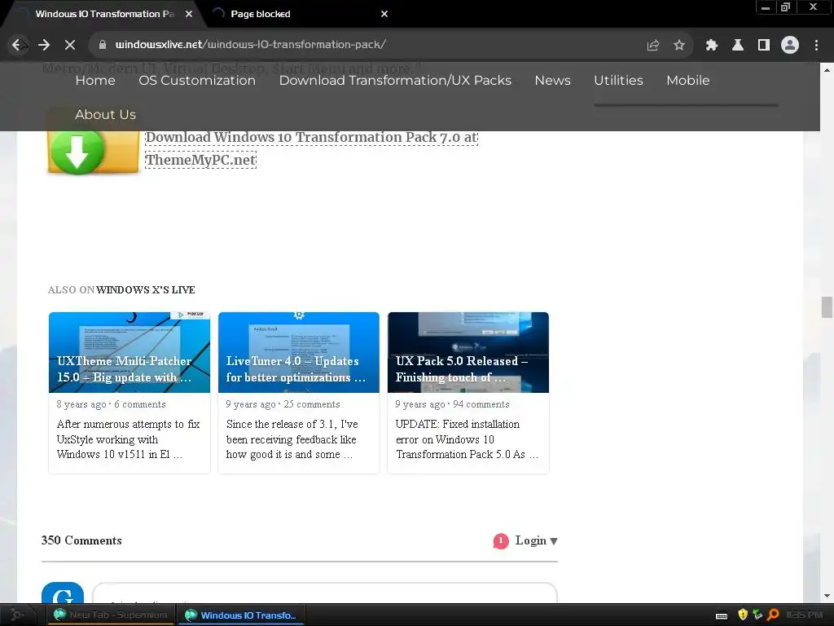The width and height of the screenshot is (834, 626).
Task: Open the red notification badge
Action: pyautogui.click(x=501, y=541)
